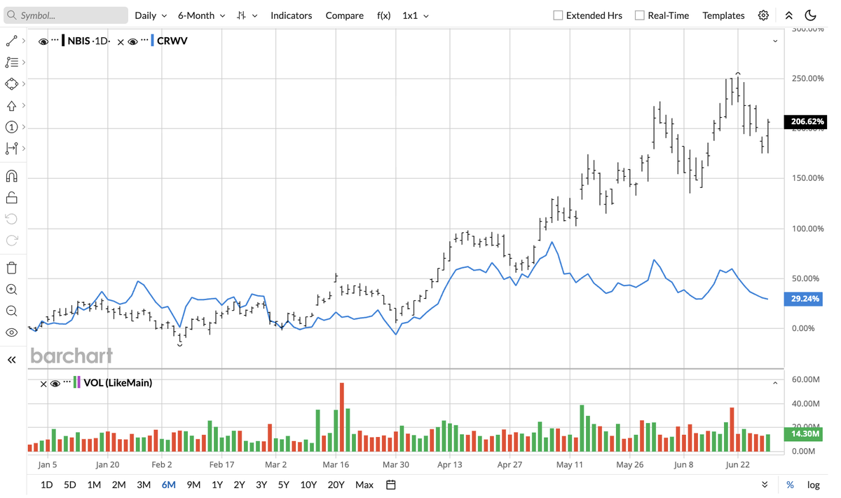Open CRWV series more options dots

(x=144, y=41)
